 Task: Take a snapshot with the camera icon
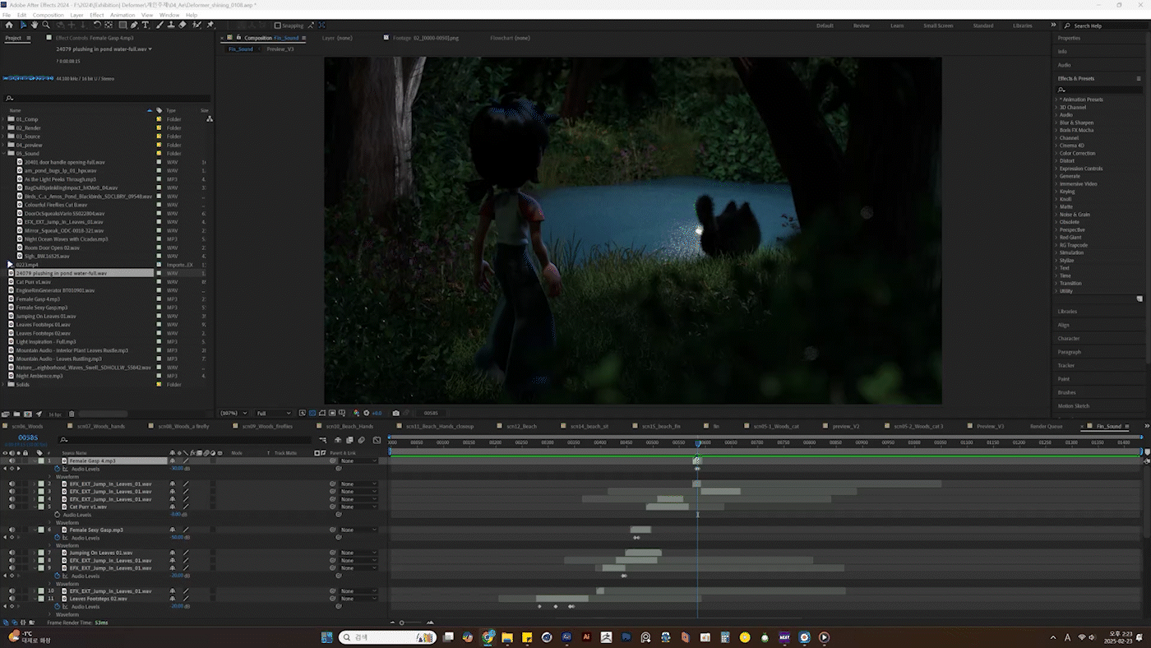pos(395,413)
